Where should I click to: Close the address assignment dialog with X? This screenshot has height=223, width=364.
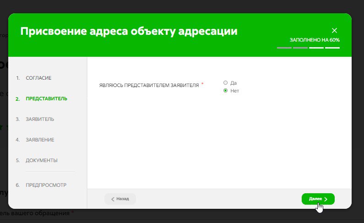334,30
